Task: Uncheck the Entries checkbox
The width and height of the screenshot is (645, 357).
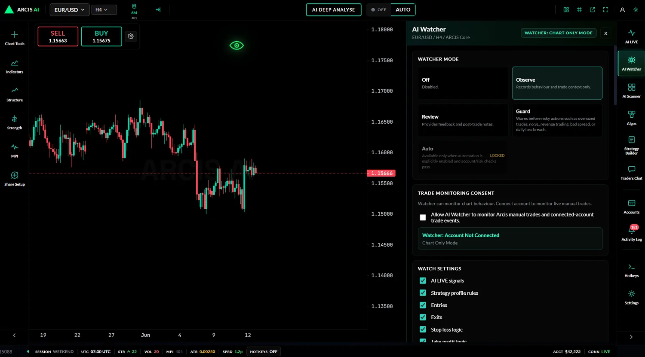Action: [x=423, y=305]
